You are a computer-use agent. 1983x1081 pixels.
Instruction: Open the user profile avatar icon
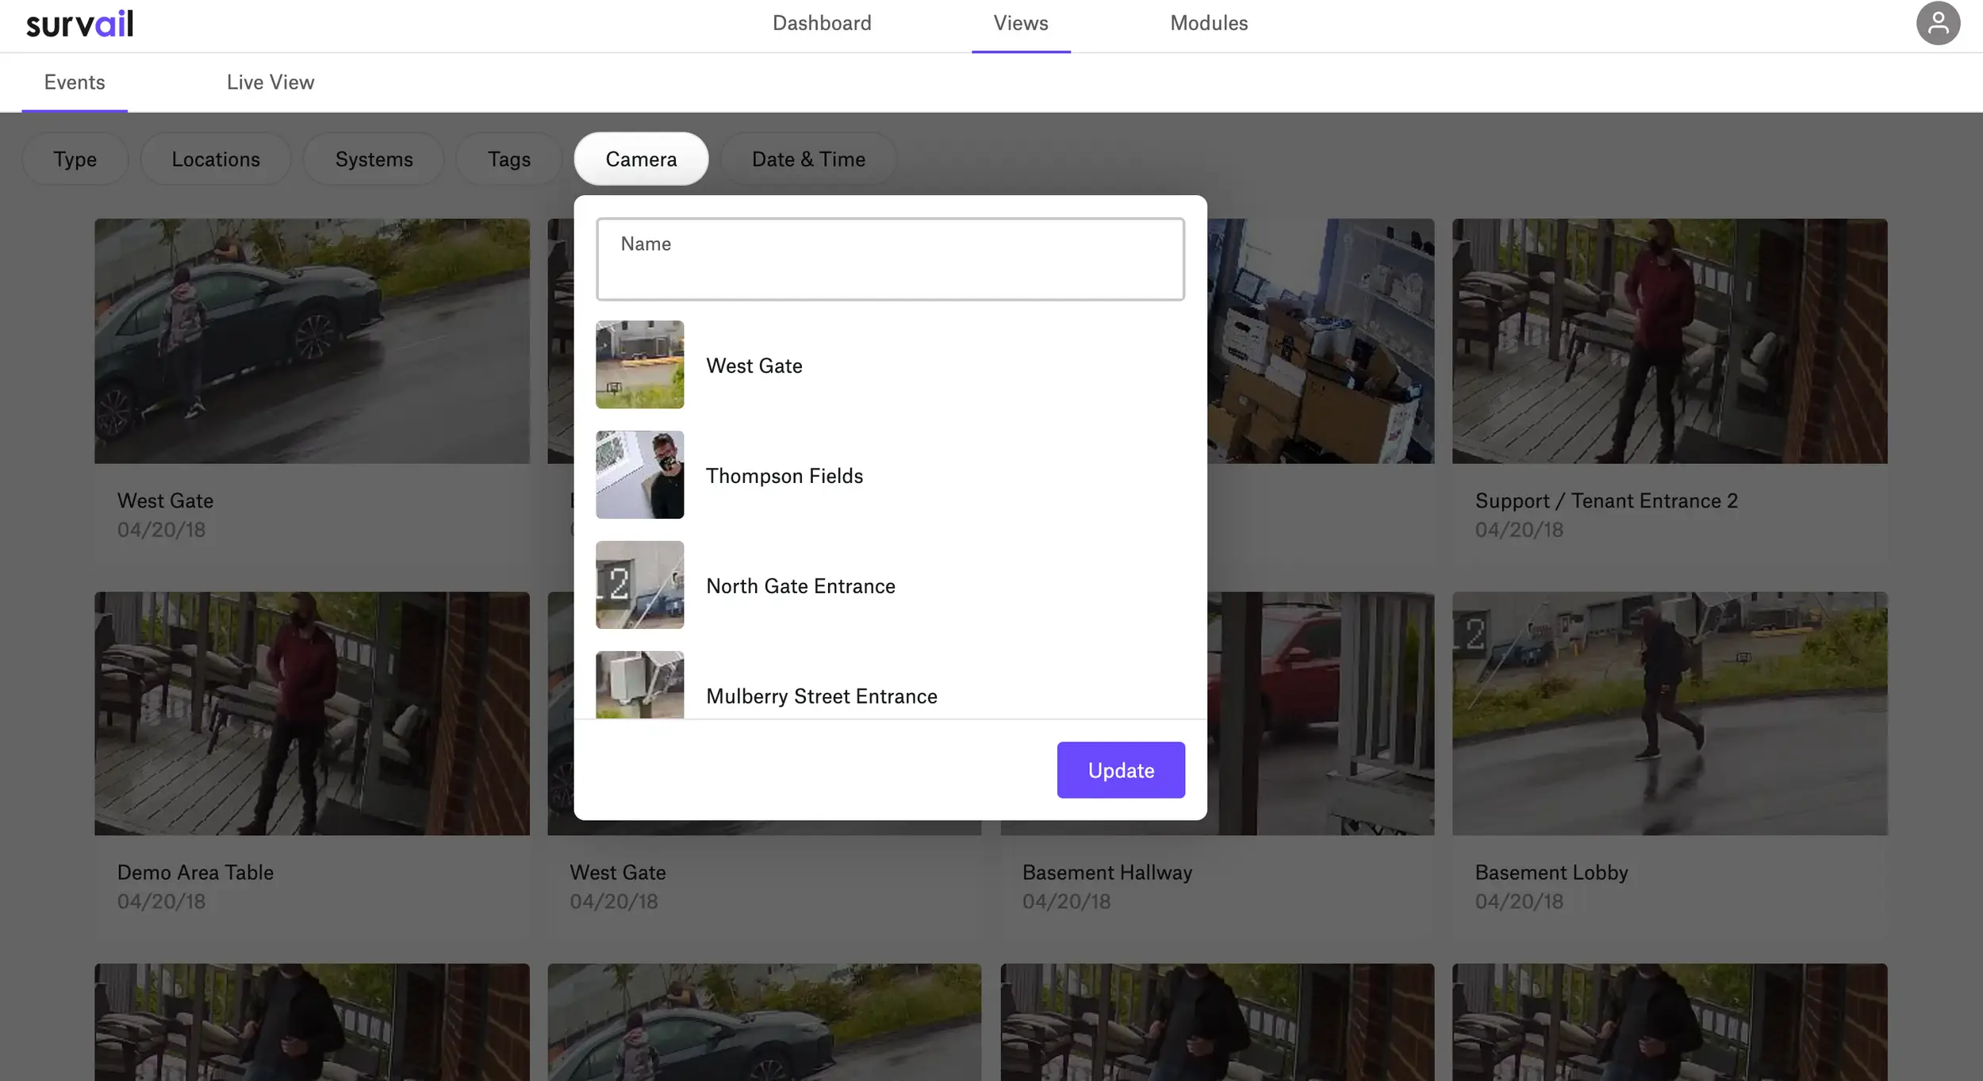(1938, 24)
